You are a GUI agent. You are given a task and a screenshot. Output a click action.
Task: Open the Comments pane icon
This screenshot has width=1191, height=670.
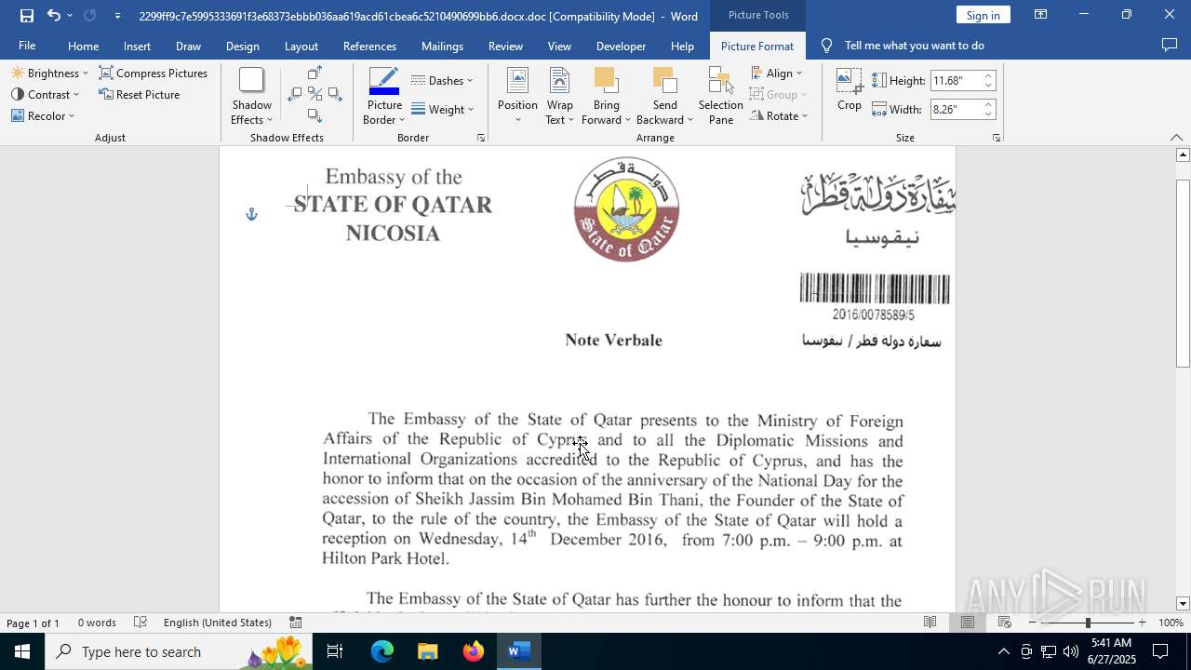coord(1170,46)
